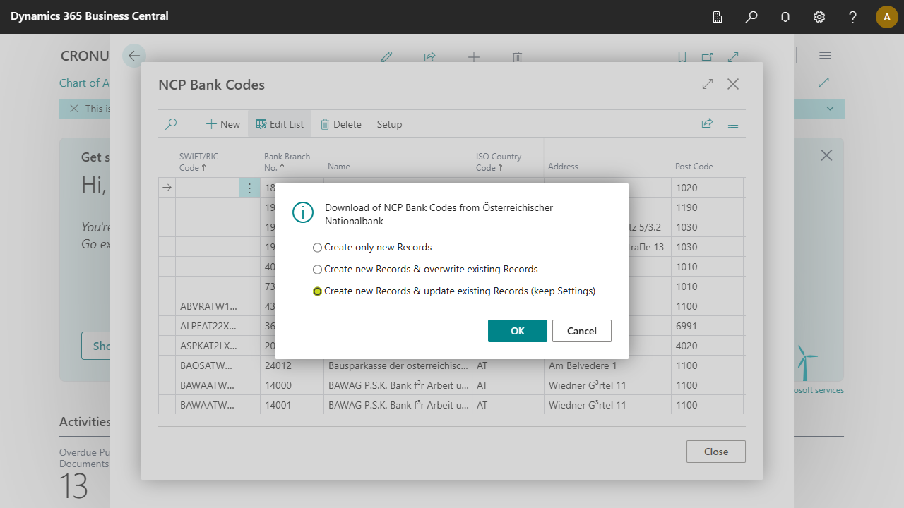This screenshot has height=508, width=904.
Task: Select ALPEAT22X SWIFT code cell
Action: pyautogui.click(x=208, y=326)
